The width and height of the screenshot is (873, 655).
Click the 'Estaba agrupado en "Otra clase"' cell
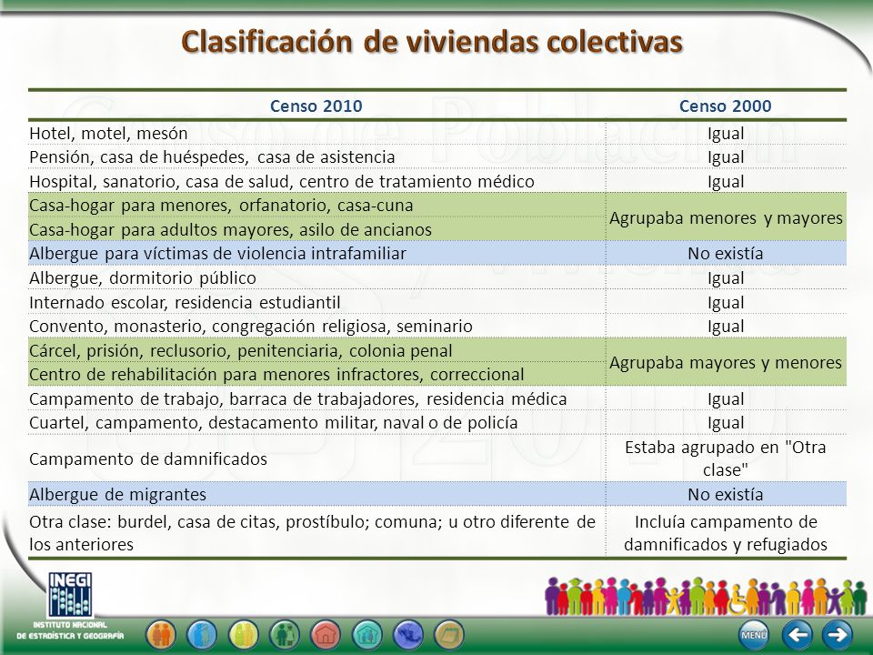point(726,458)
